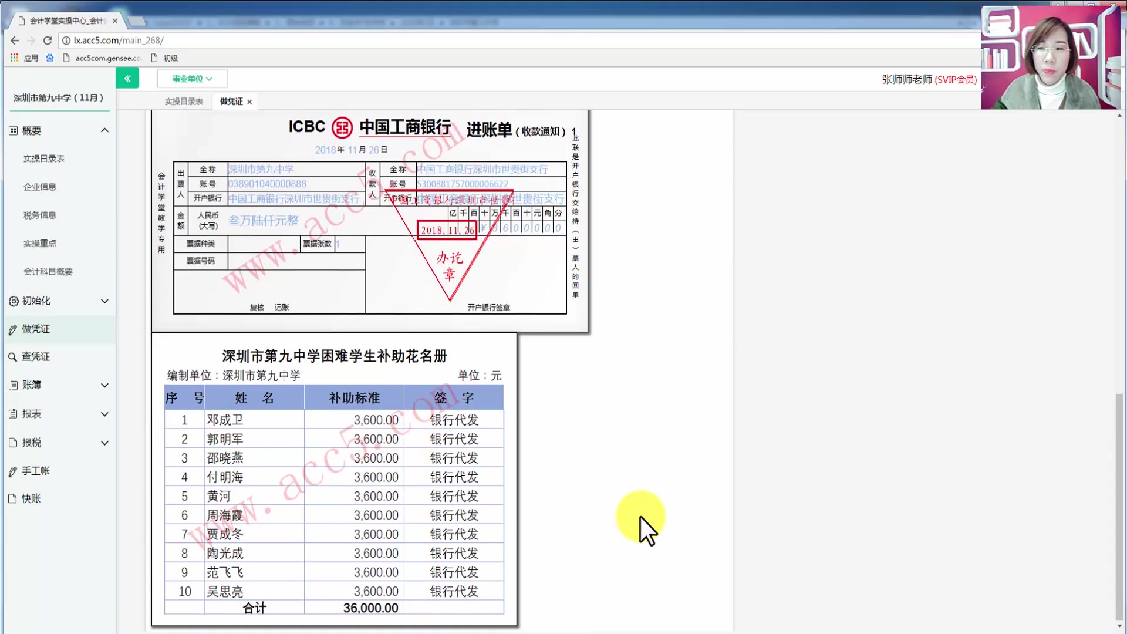This screenshot has width=1127, height=634.
Task: Click the 初始化 gear icon
Action: [x=14, y=301]
